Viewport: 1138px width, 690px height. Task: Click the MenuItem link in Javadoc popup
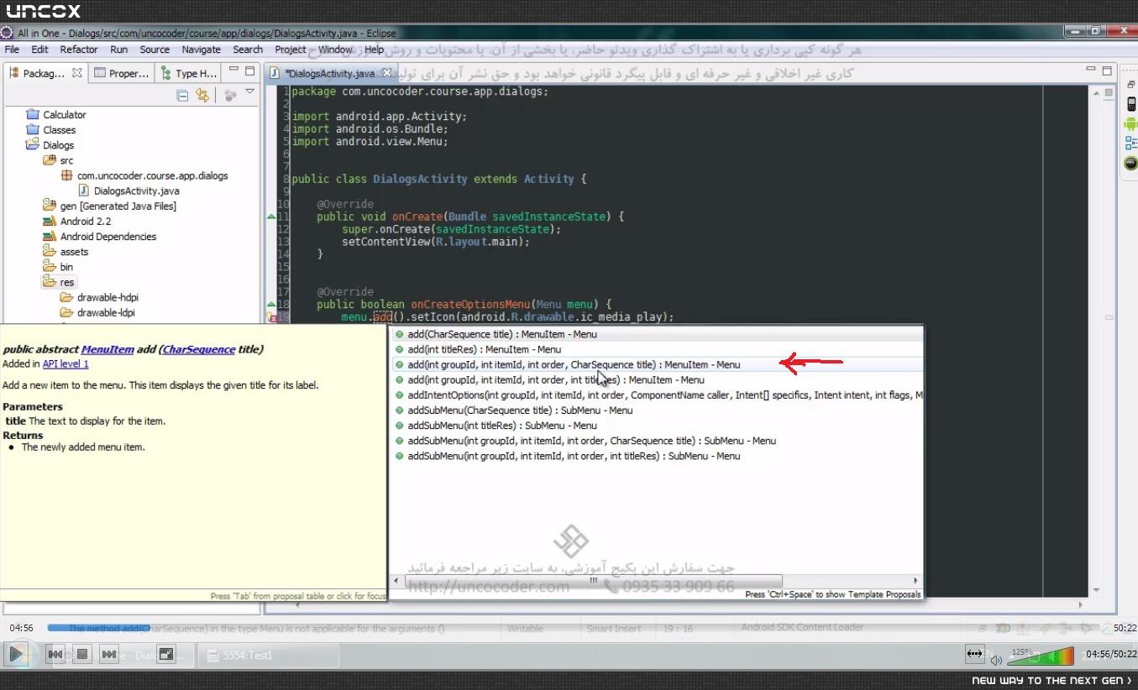point(108,349)
